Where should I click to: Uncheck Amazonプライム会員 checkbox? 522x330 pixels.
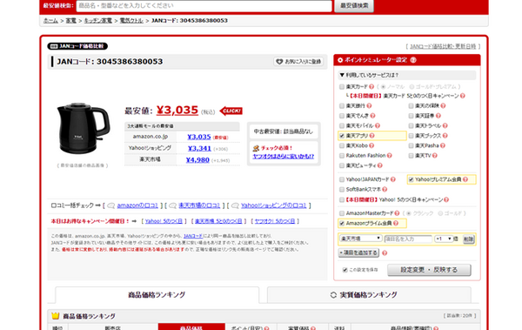342,223
